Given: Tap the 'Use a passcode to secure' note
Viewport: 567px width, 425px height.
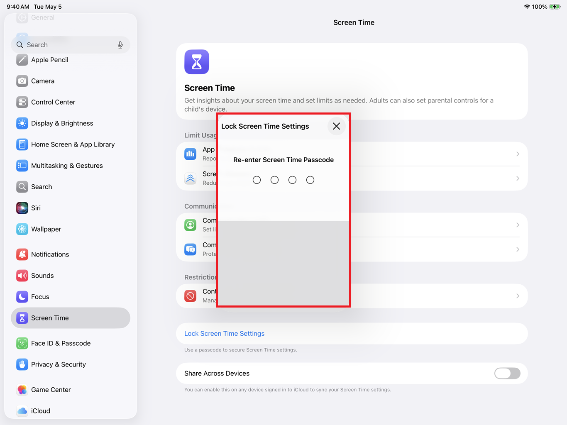Looking at the screenshot, I should [x=241, y=350].
